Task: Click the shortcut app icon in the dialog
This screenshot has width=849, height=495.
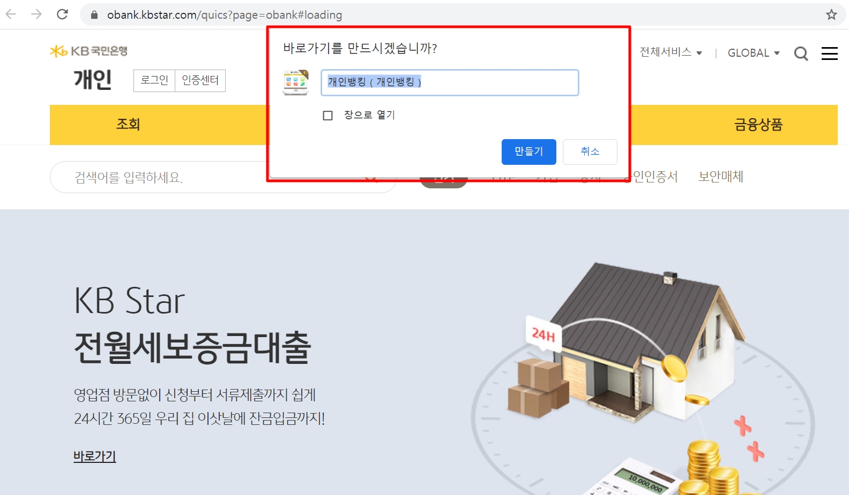Action: tap(296, 82)
